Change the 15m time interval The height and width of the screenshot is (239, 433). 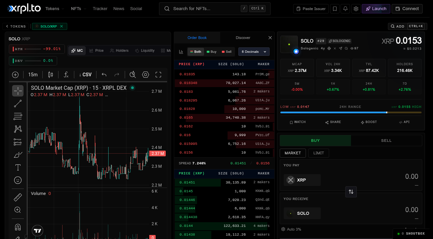[33, 75]
